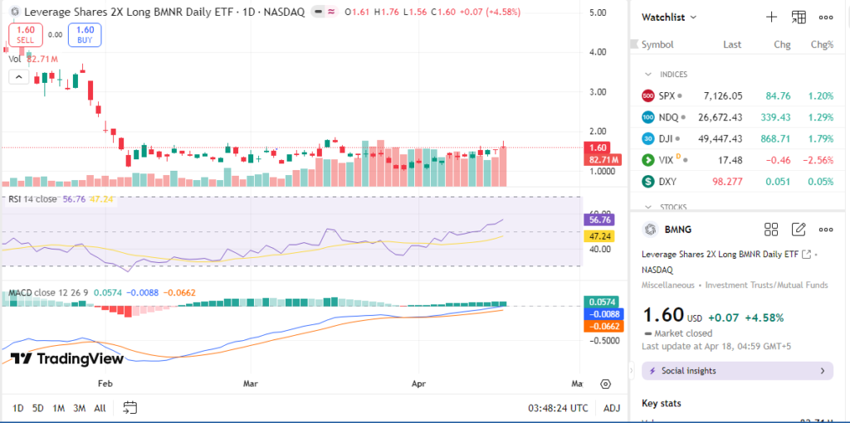850x423 pixels.
Task: Switch to the 1M time range
Action: [x=59, y=408]
